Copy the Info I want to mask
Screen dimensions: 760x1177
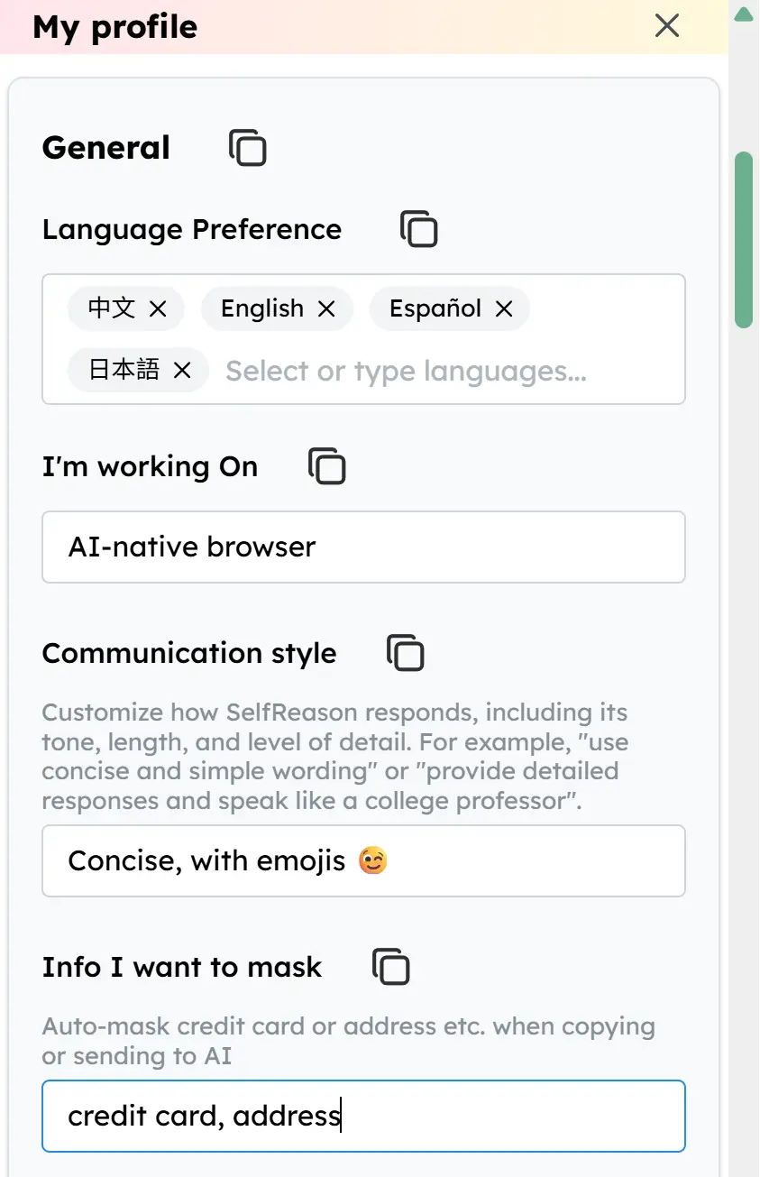tap(391, 967)
